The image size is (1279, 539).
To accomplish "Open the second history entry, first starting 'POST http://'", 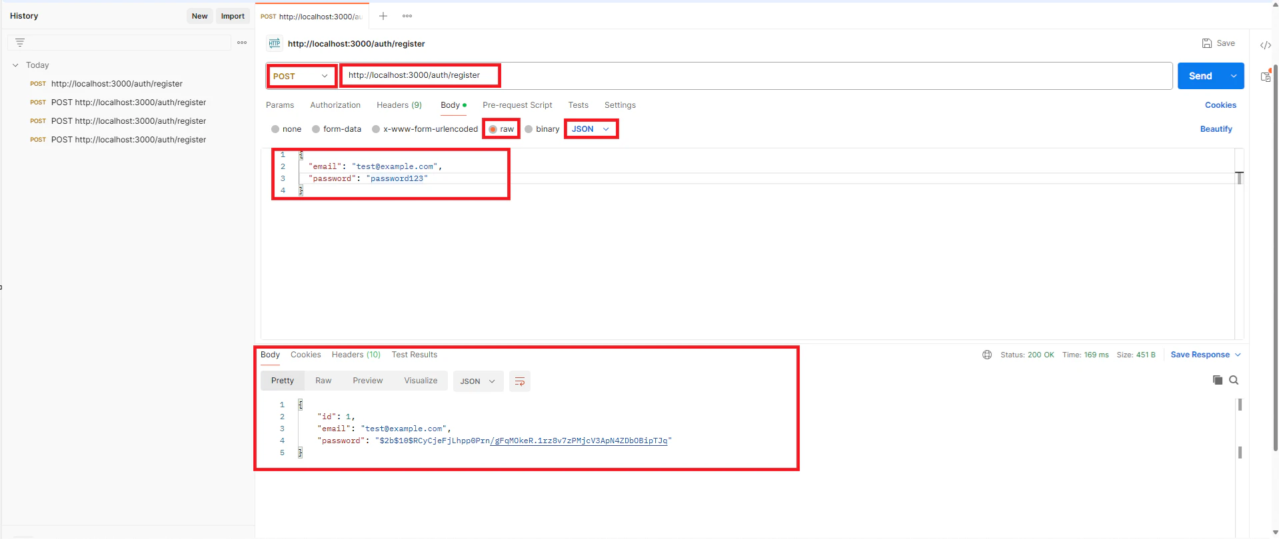I will point(129,102).
